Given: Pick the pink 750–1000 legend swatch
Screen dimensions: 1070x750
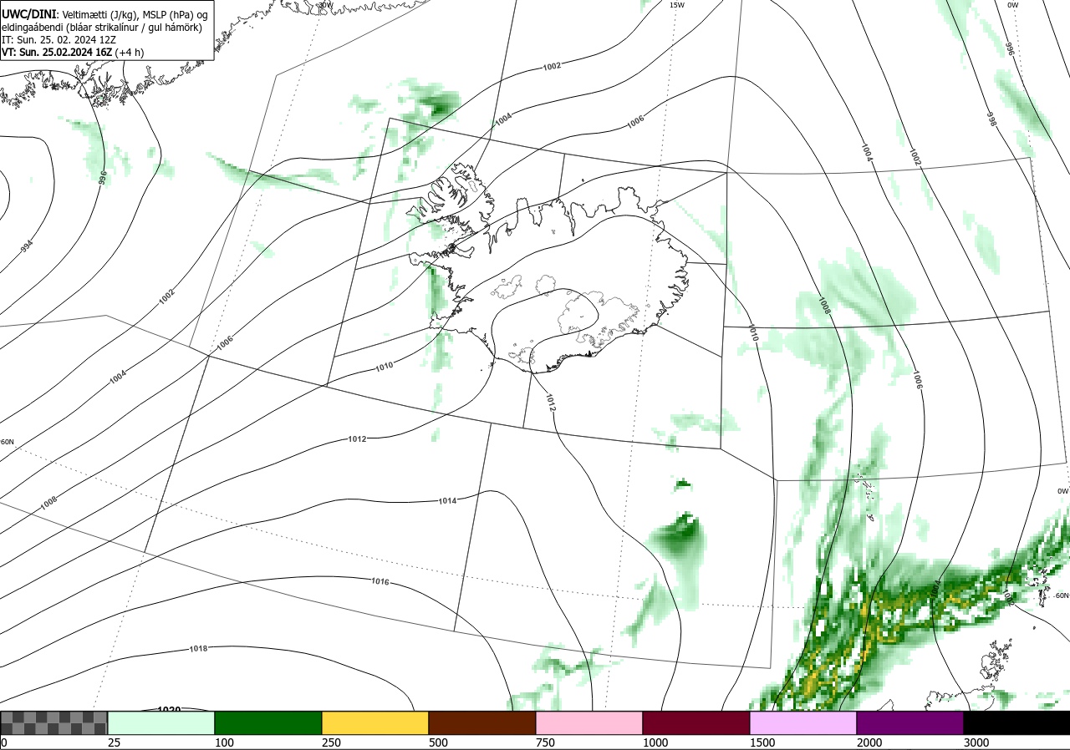Looking at the screenshot, I should tap(589, 722).
